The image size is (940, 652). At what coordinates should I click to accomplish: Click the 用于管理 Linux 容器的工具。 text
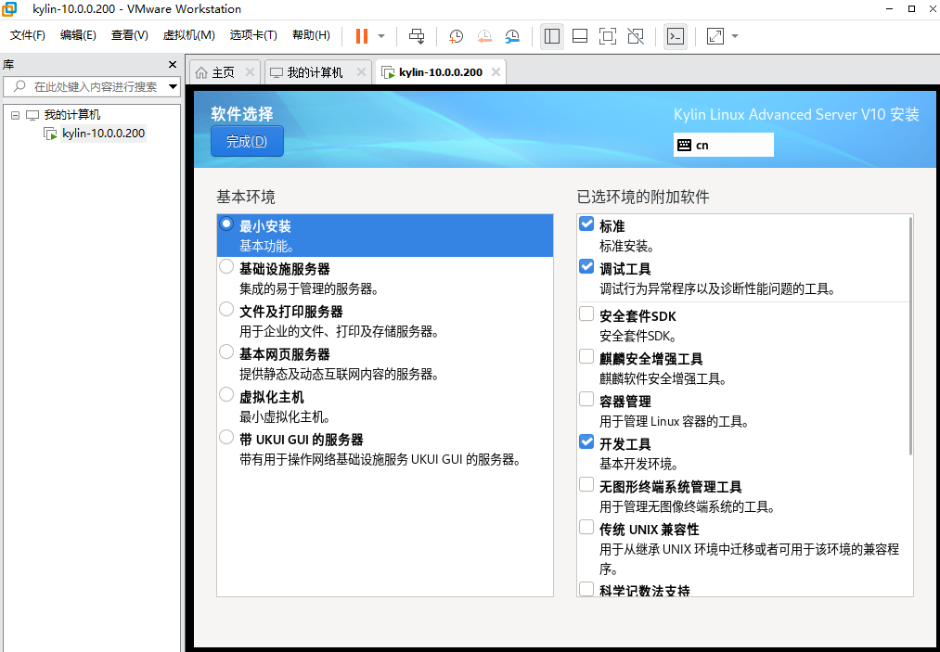tap(675, 422)
